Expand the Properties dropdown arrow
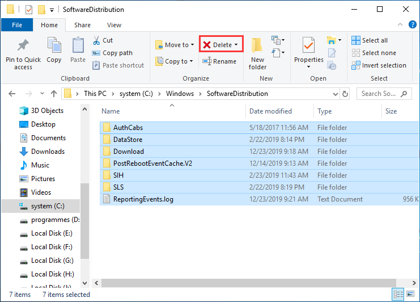This screenshot has height=302, width=420. (308, 66)
